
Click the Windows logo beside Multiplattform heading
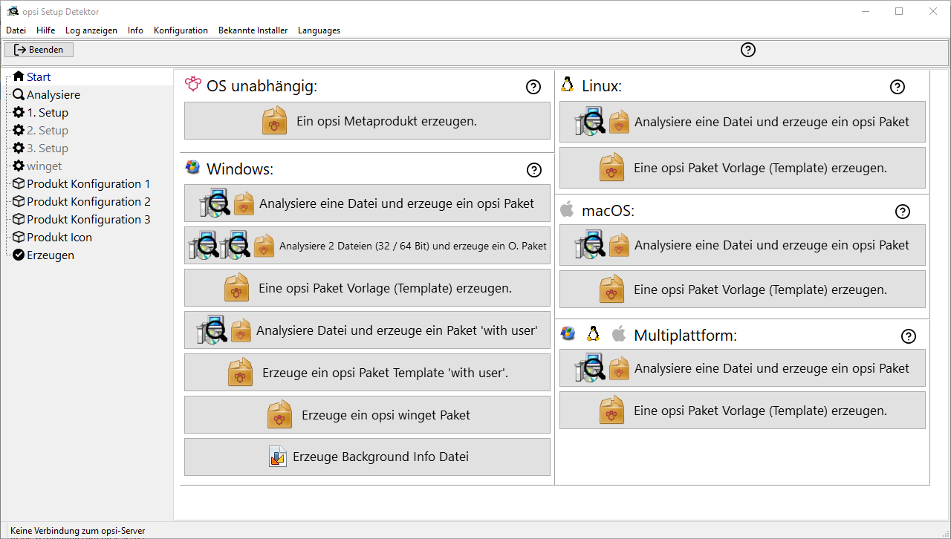(568, 333)
